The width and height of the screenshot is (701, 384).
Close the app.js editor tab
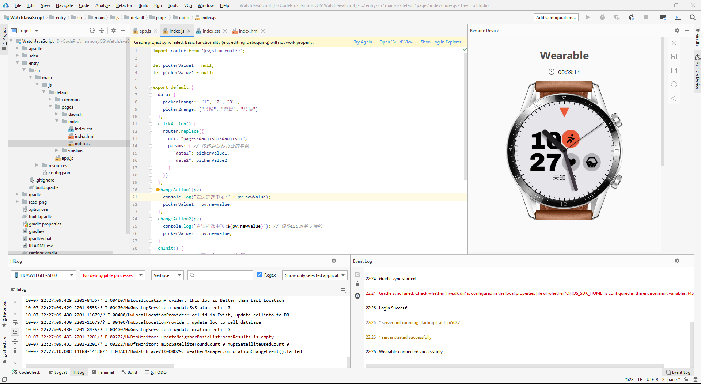coord(156,31)
